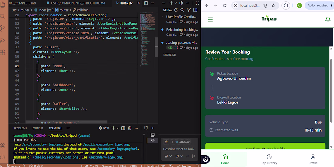Open Profile in Tripzo bottom nav
The width and height of the screenshot is (334, 167).
313,159
